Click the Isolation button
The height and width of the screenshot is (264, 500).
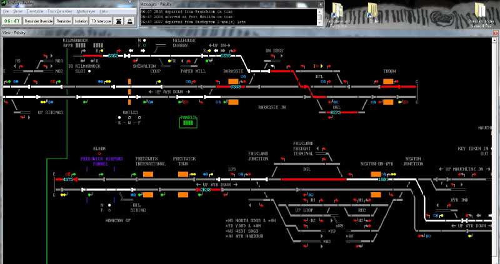click(x=81, y=21)
